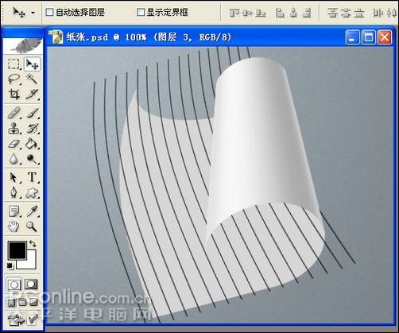Image resolution: width=399 pixels, height=333 pixels.
Task: Select the Eyedropper tool
Action: point(32,211)
